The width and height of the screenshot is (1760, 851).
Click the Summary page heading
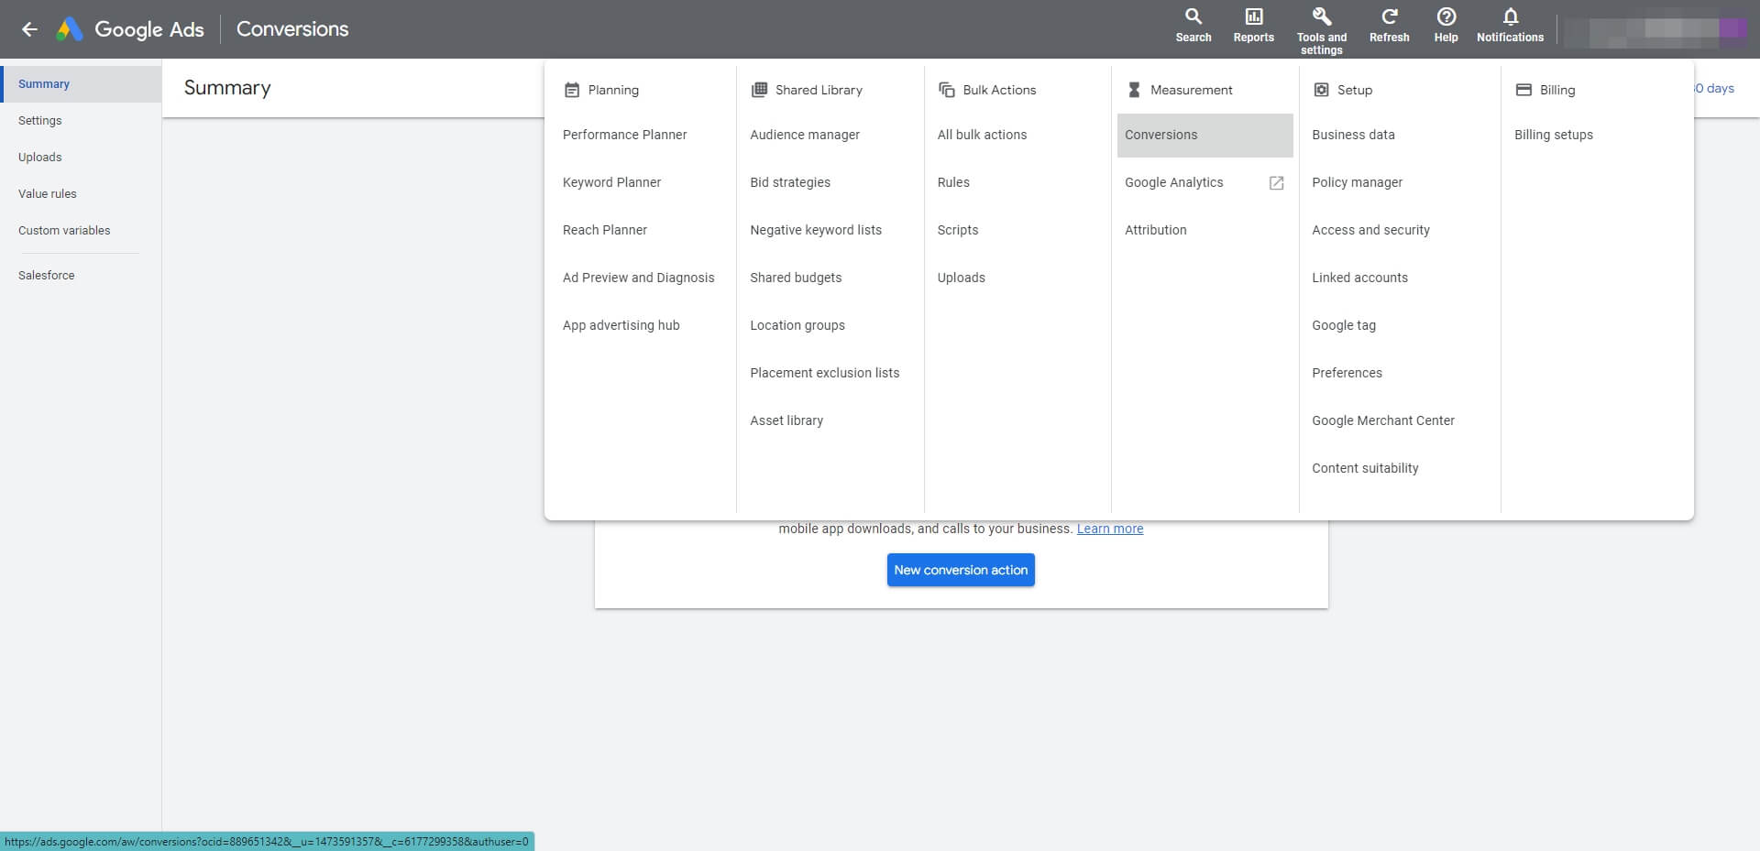point(227,88)
